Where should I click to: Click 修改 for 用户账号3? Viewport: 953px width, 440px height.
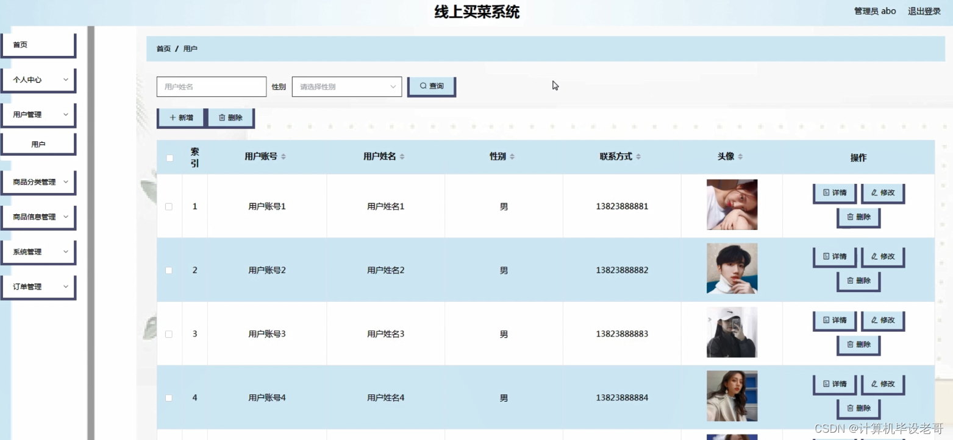883,321
